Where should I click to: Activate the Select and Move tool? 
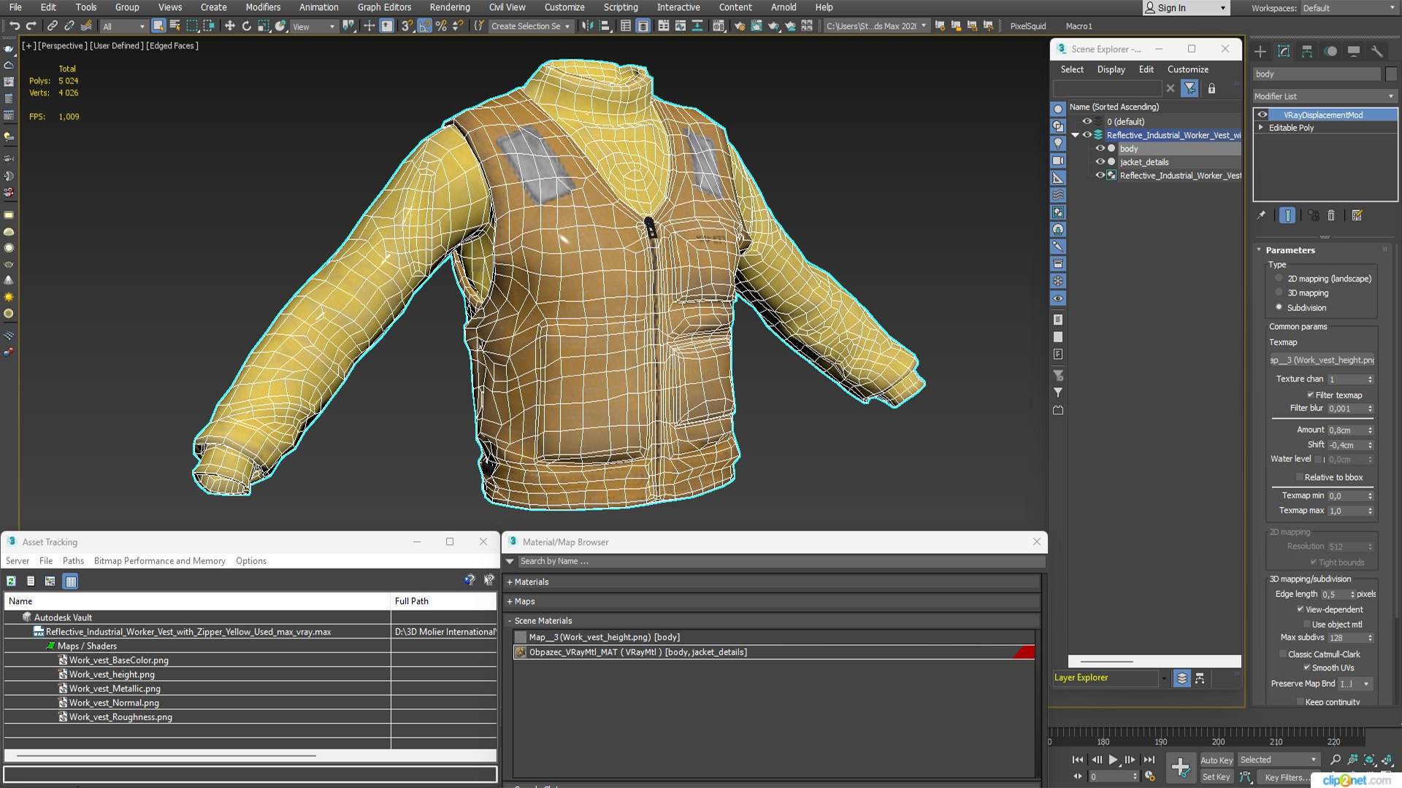coord(229,26)
